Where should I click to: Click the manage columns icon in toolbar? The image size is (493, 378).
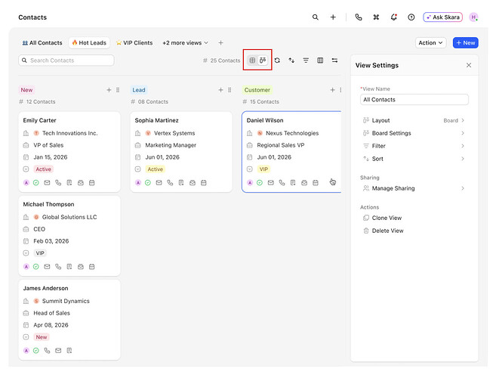click(320, 60)
